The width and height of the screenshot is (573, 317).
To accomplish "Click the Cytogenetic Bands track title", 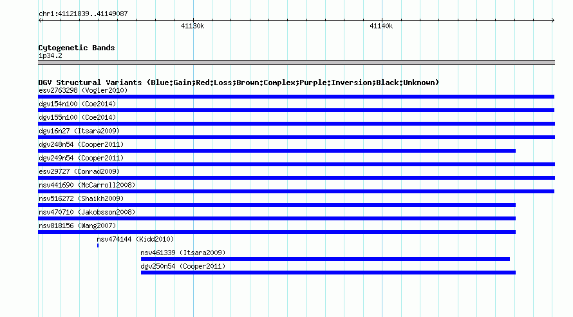I will (x=77, y=48).
